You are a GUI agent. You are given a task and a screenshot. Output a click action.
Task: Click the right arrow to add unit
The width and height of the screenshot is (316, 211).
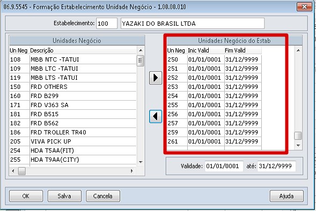point(156,78)
